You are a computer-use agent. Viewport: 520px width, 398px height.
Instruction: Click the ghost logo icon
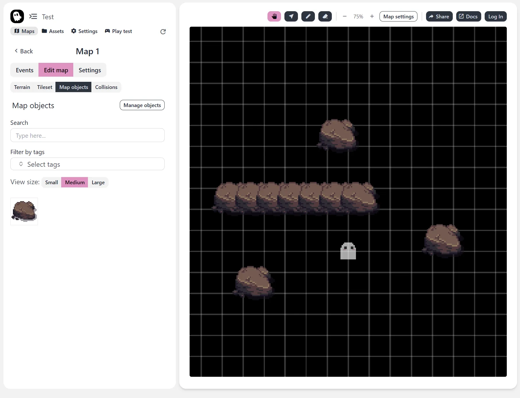pos(17,16)
